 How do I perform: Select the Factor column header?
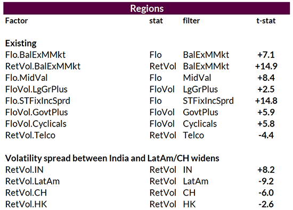17,21
